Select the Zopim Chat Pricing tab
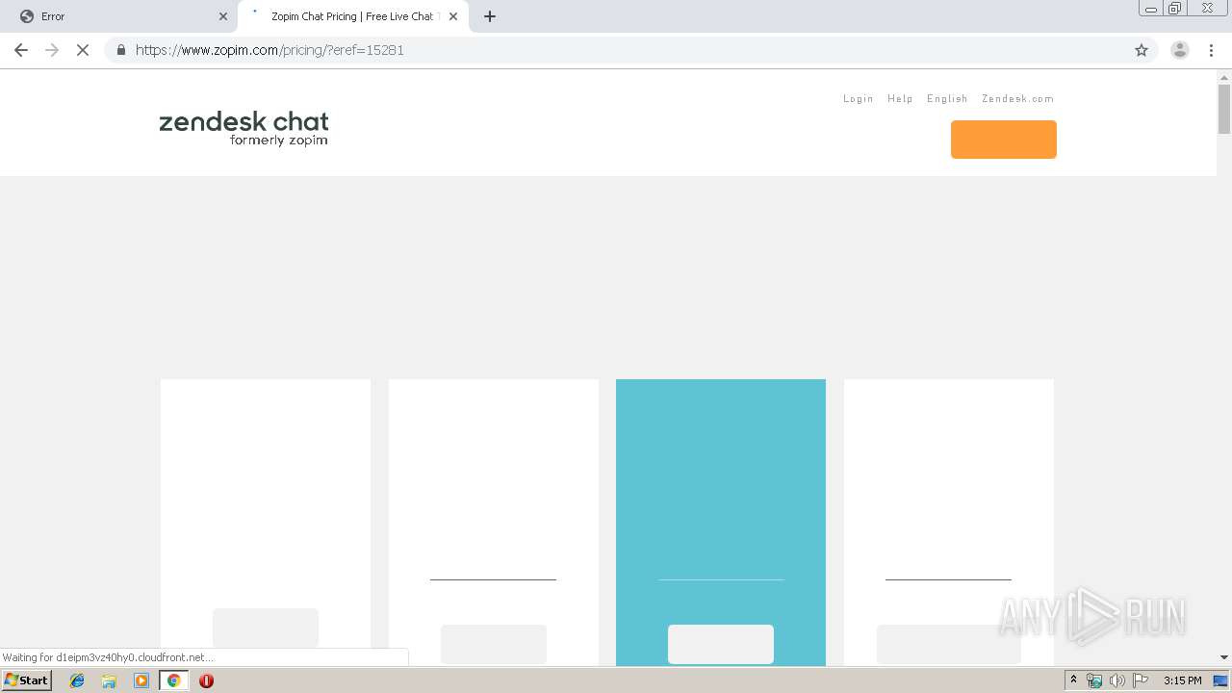Viewport: 1232px width, 693px height. [352, 16]
